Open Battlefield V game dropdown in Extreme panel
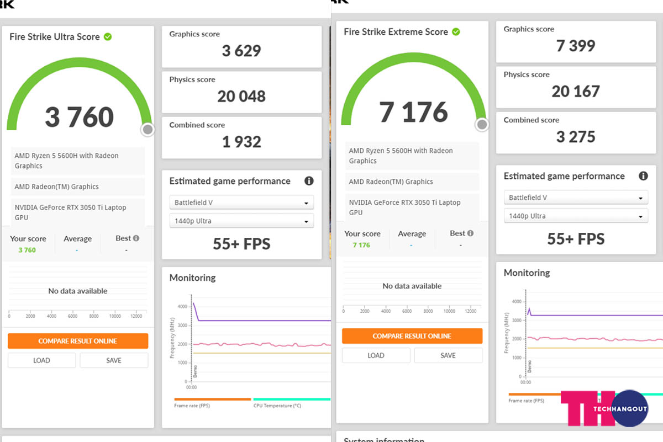The image size is (663, 442). [576, 198]
